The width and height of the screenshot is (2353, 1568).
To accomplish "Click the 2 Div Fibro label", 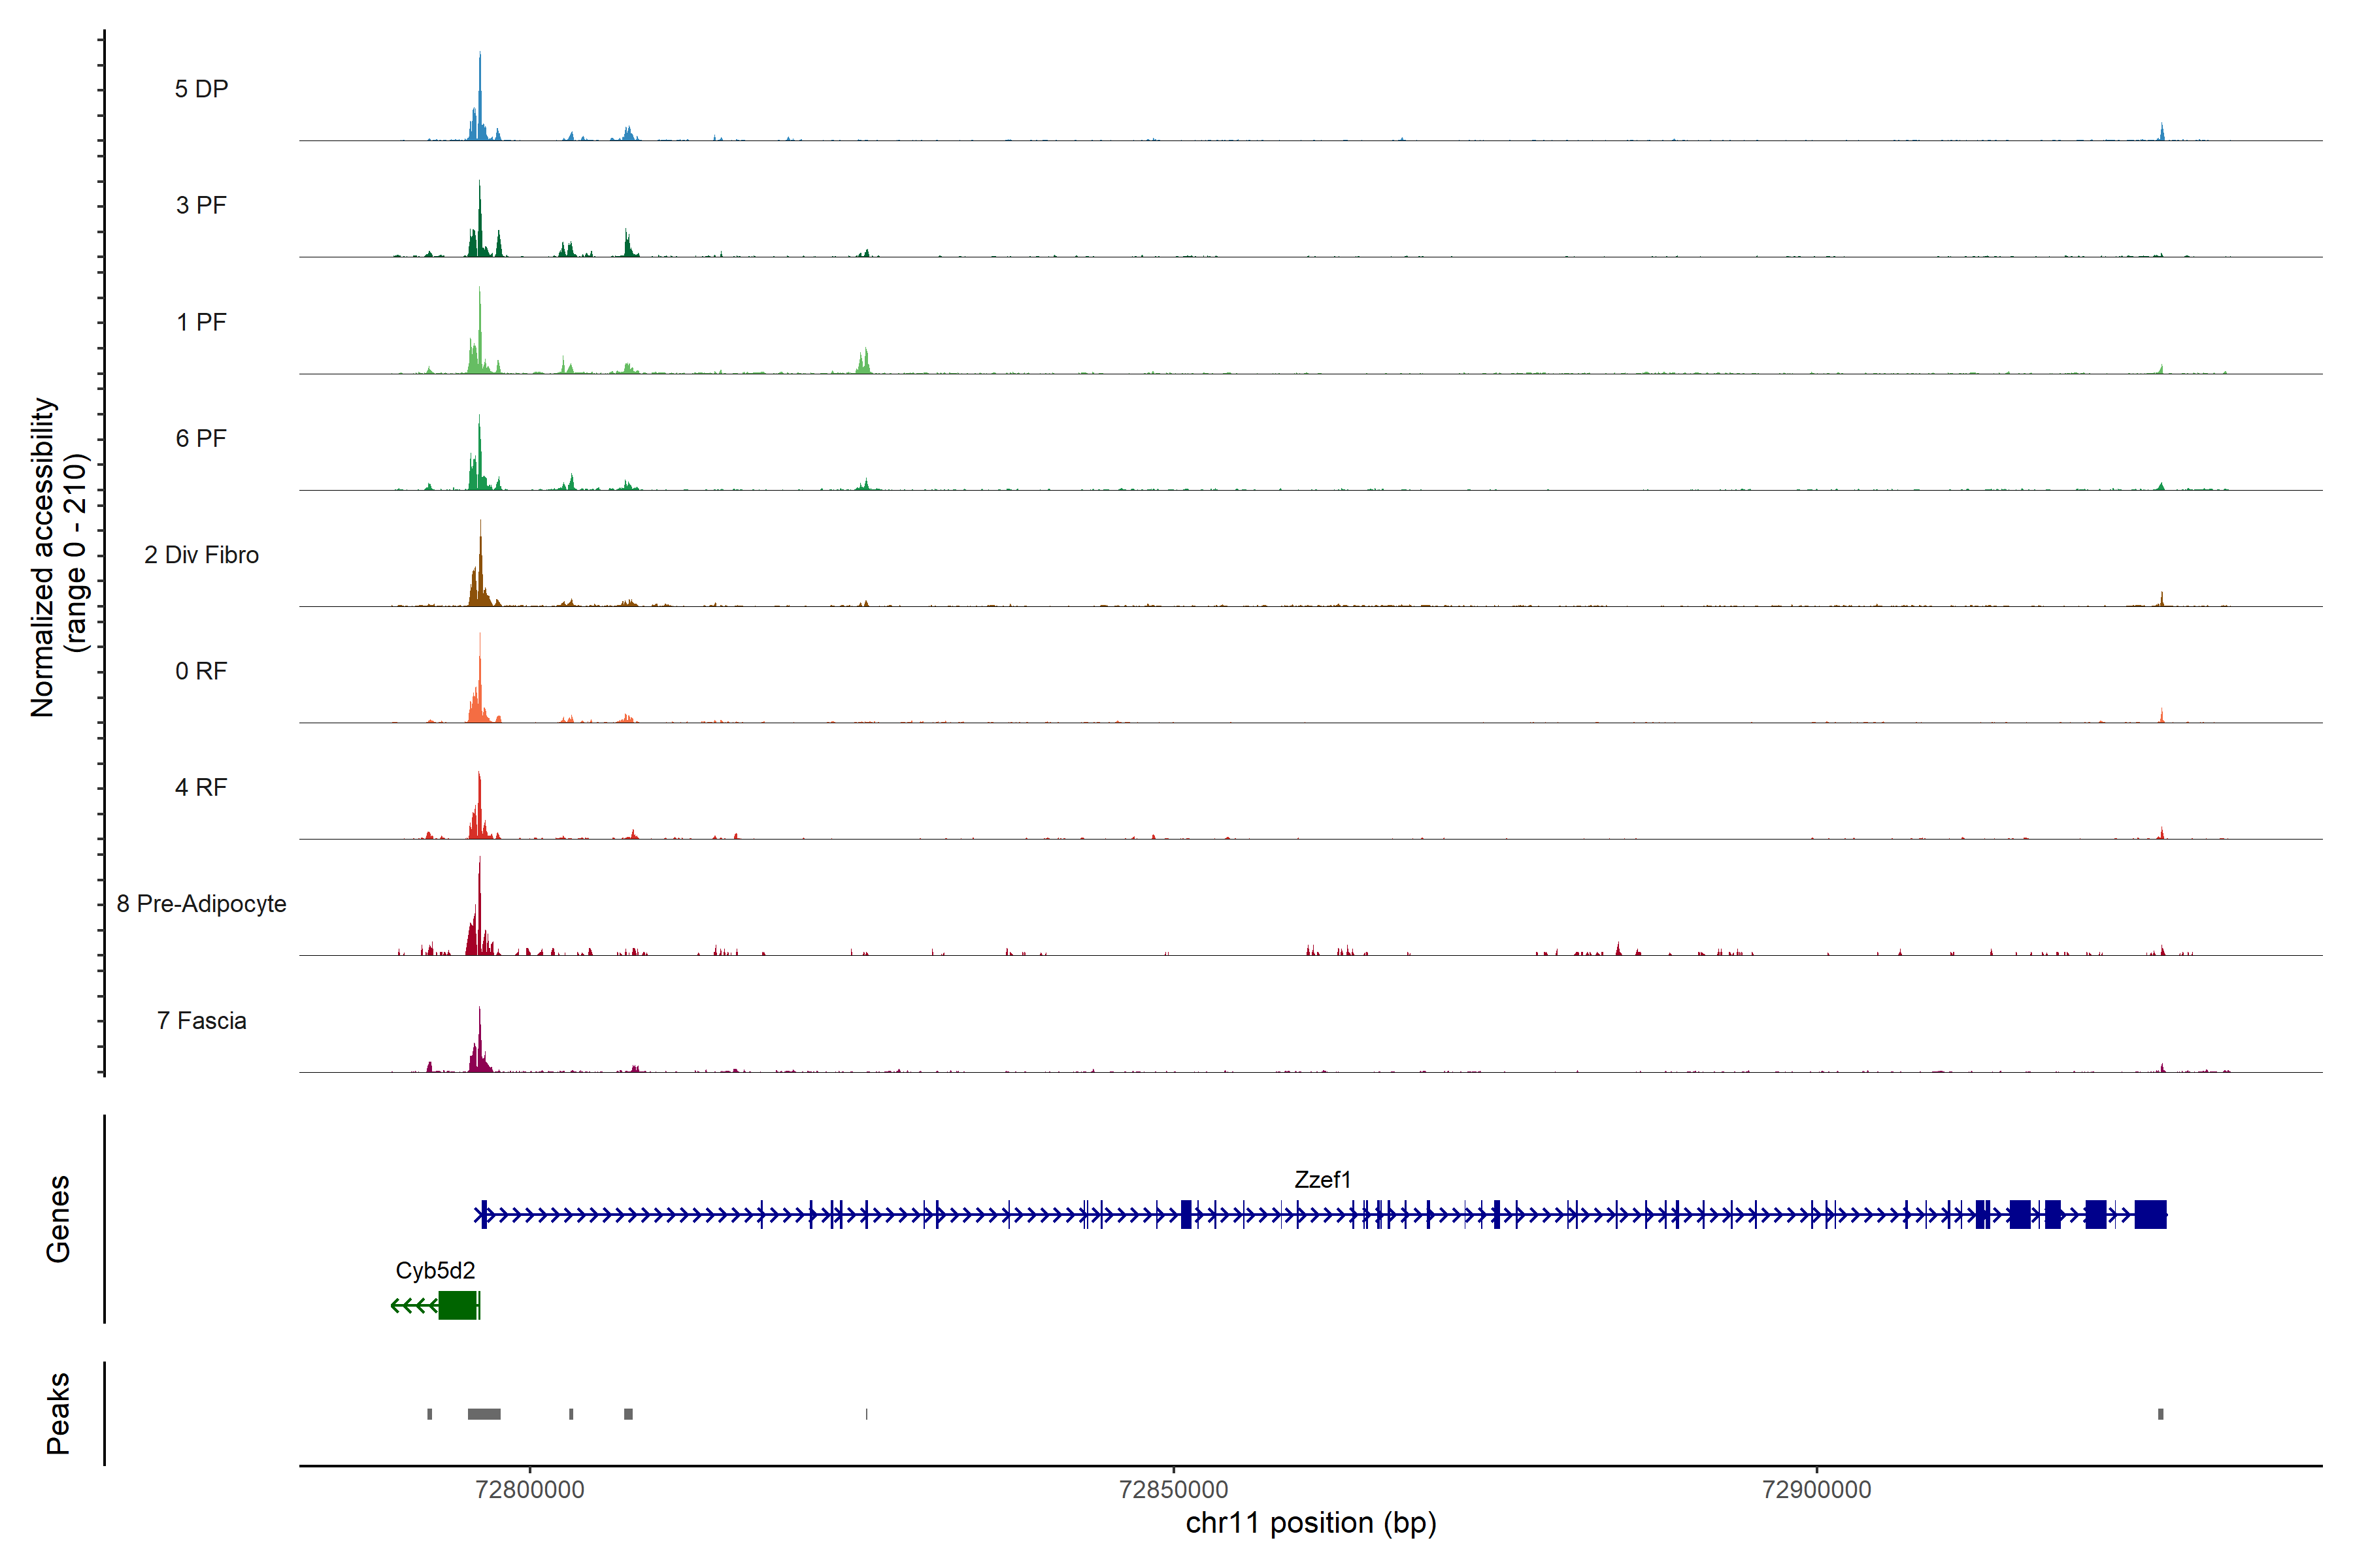I will 201,555.
